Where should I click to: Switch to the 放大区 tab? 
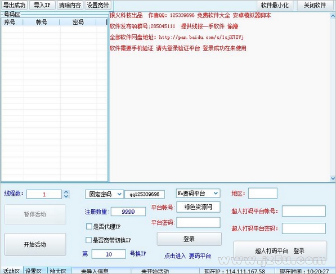[59, 271]
